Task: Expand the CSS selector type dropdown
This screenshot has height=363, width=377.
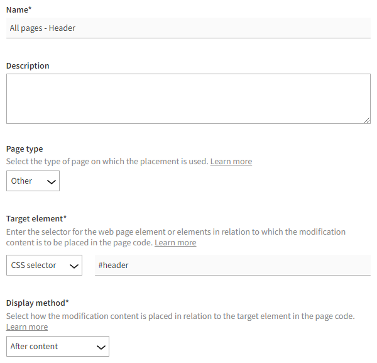Action: coord(44,265)
